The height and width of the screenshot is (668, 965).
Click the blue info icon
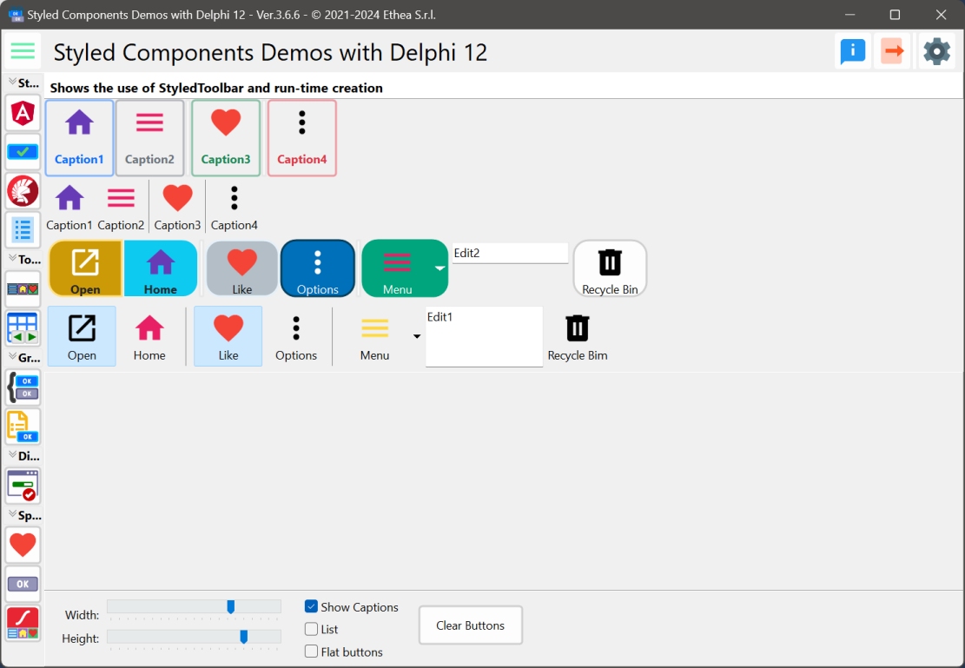pyautogui.click(x=852, y=51)
